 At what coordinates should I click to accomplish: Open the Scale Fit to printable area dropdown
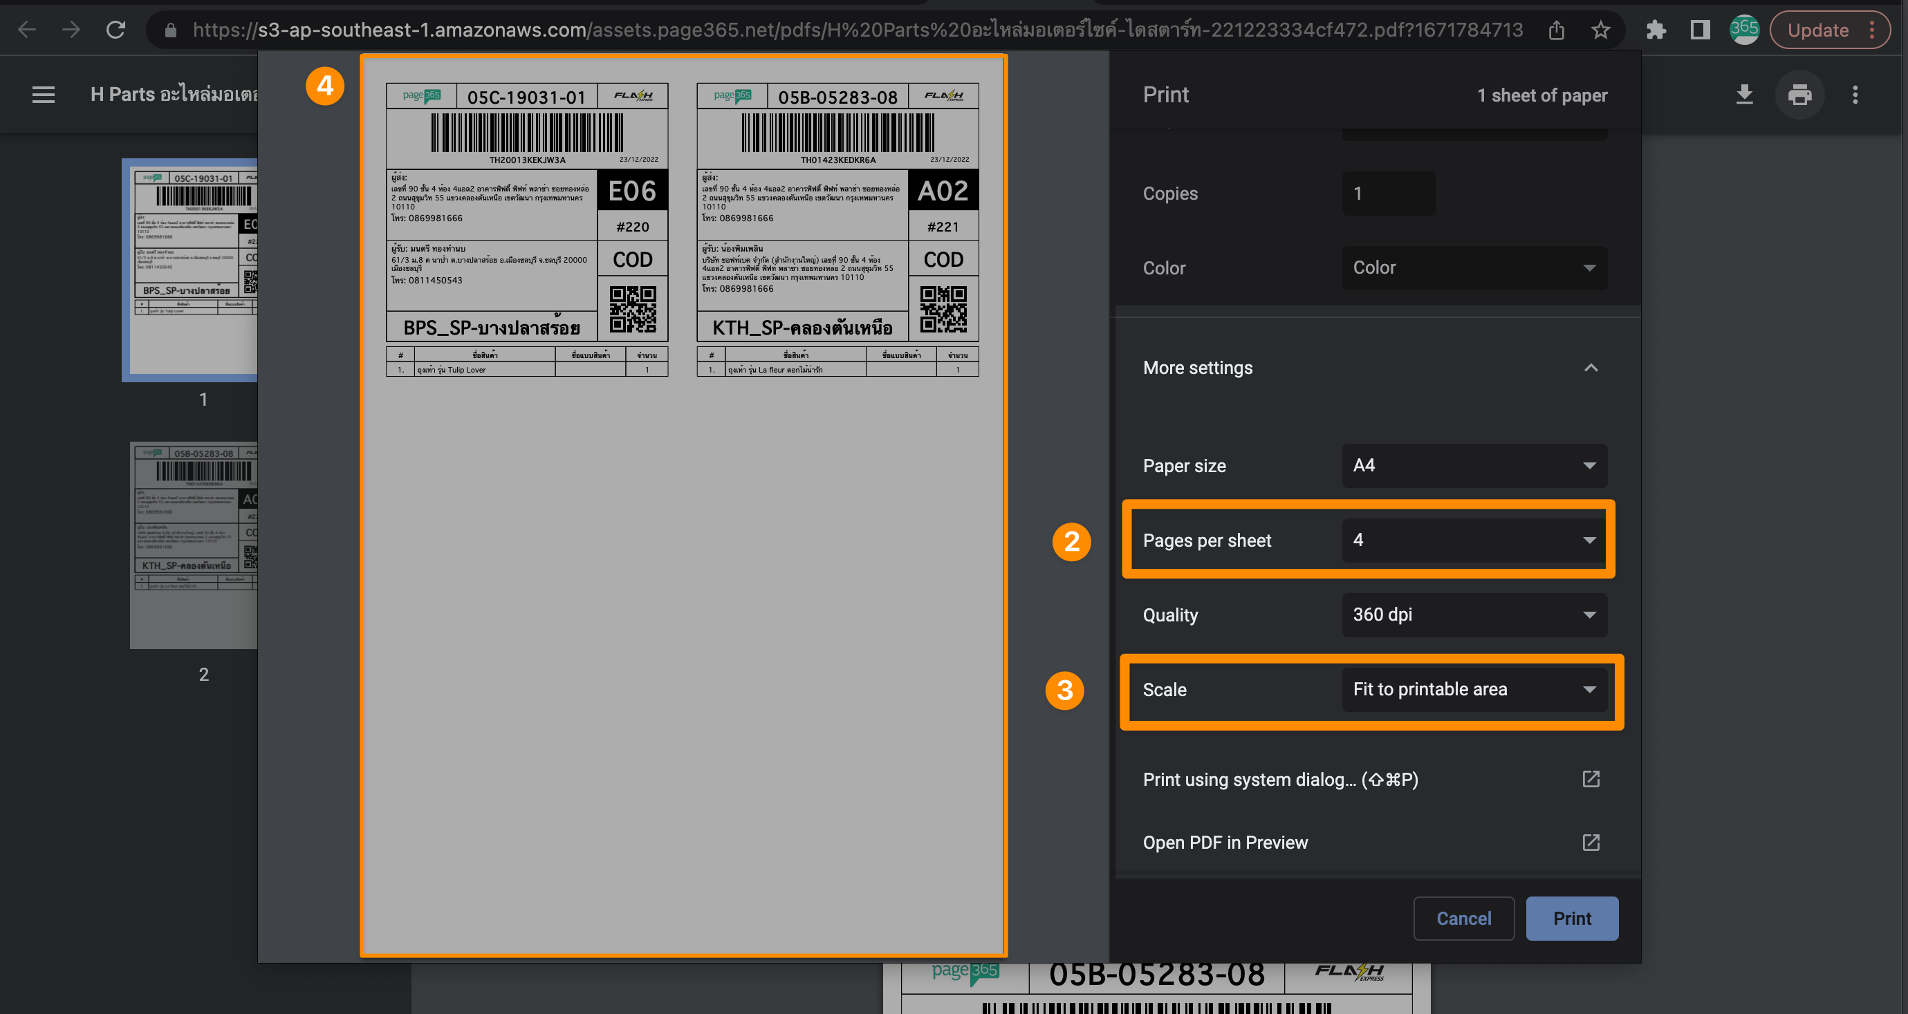pyautogui.click(x=1474, y=690)
